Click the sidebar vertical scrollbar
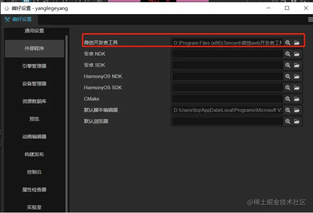Viewport: 313px width, 213px height. click(x=66, y=124)
